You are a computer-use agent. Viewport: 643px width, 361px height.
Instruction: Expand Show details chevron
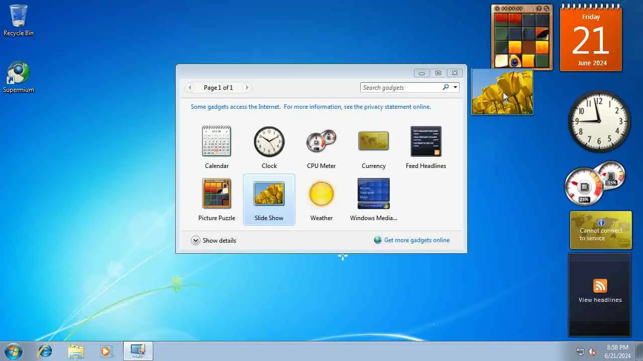click(195, 241)
